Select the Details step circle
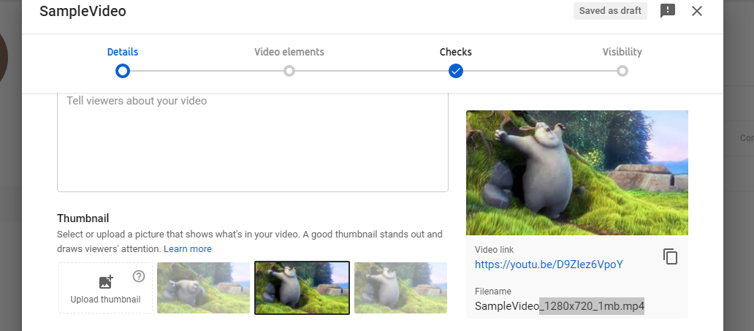 pyautogui.click(x=123, y=71)
